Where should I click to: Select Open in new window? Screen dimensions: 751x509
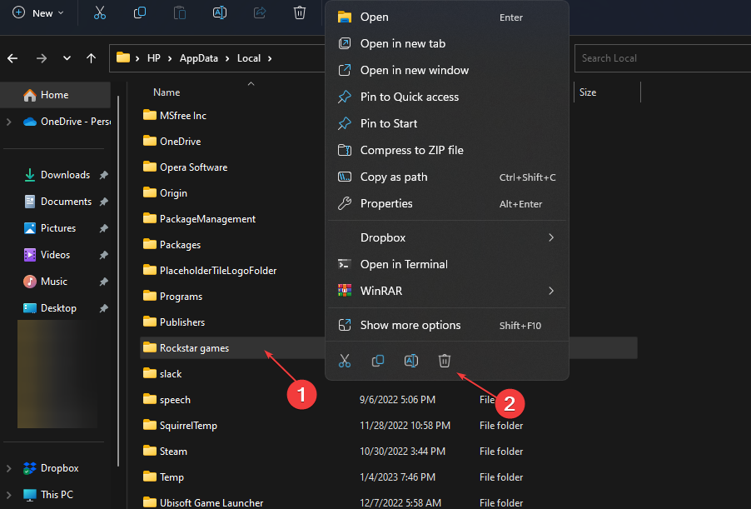447,71
